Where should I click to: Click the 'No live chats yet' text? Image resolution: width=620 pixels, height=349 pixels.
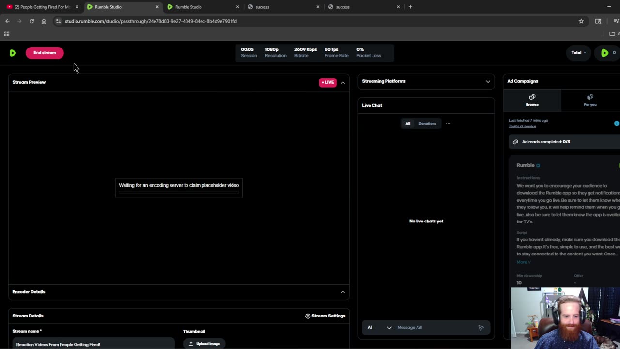[426, 221]
